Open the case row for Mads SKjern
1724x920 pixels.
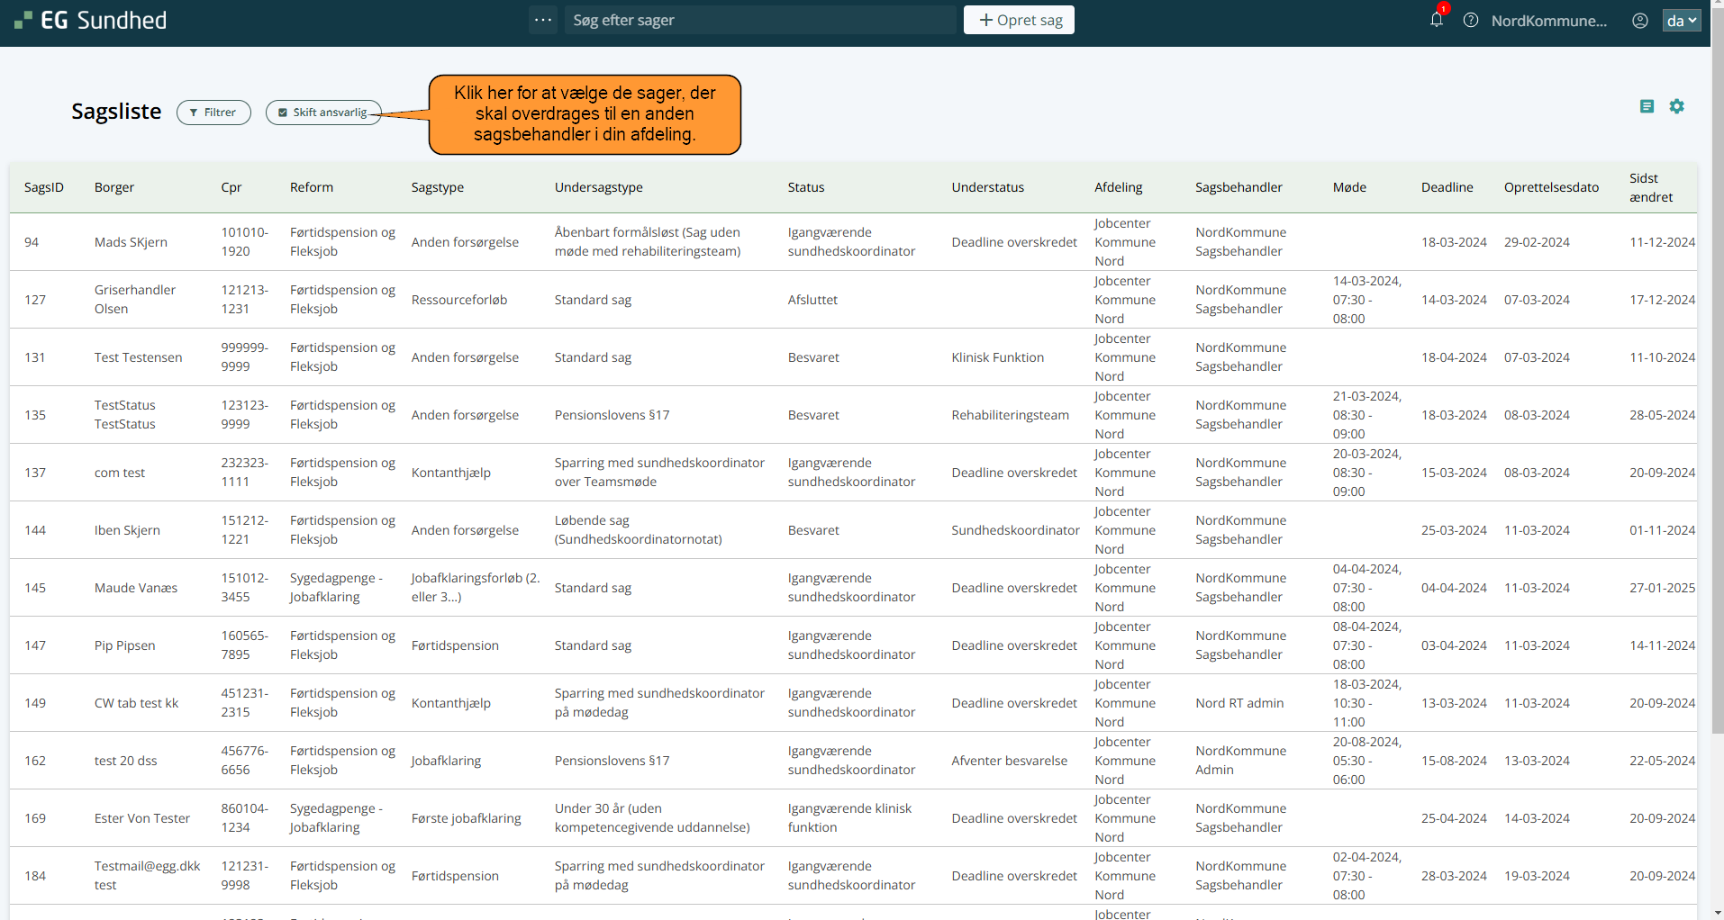click(131, 242)
